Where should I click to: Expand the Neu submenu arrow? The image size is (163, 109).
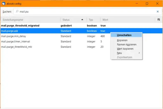pos(139,53)
